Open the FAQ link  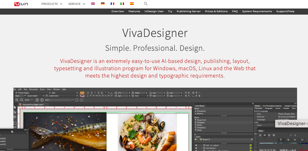click(235, 11)
